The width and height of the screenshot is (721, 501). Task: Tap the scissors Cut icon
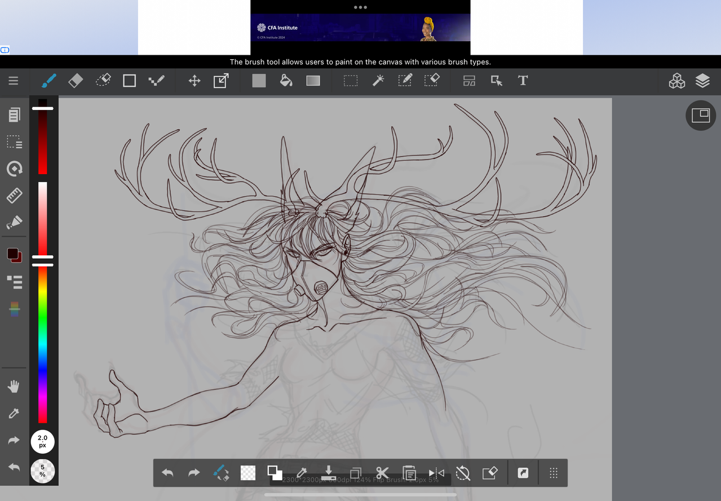[382, 473]
